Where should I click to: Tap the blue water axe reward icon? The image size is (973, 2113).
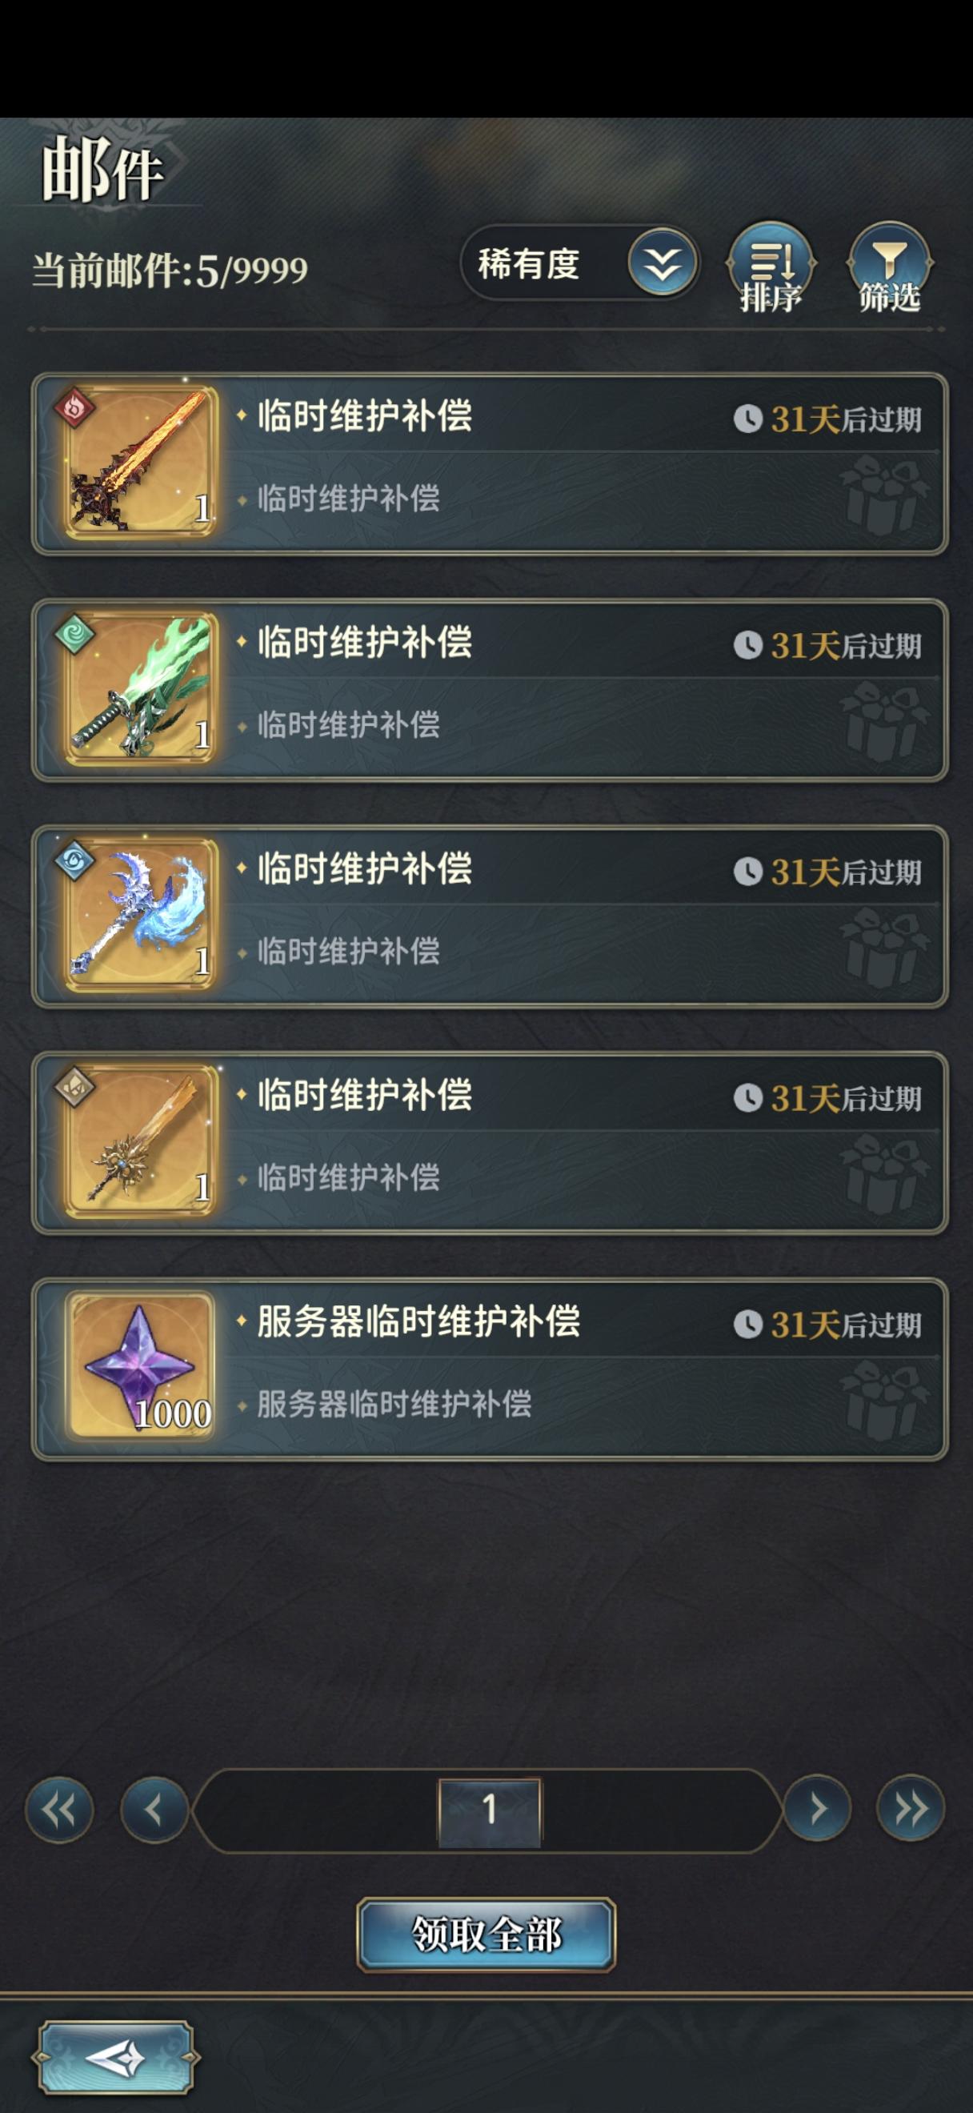coord(140,916)
